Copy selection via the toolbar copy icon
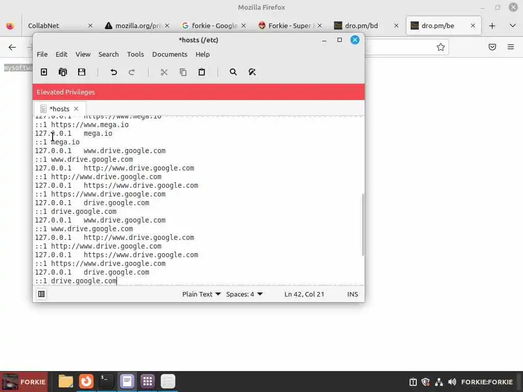This screenshot has height=392, width=523. coord(183,72)
